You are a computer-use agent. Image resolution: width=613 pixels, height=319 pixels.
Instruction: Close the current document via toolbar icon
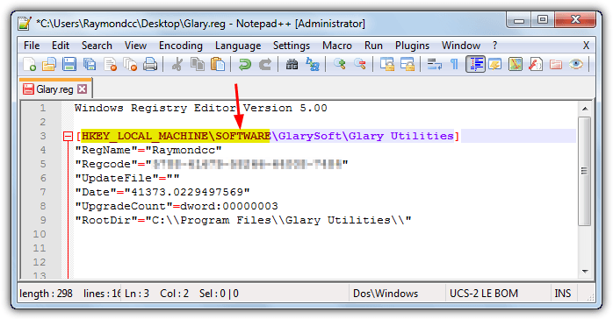click(111, 64)
